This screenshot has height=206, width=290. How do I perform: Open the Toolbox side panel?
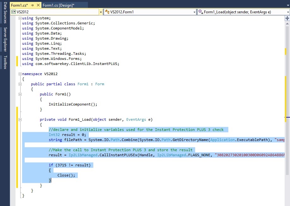point(5,62)
